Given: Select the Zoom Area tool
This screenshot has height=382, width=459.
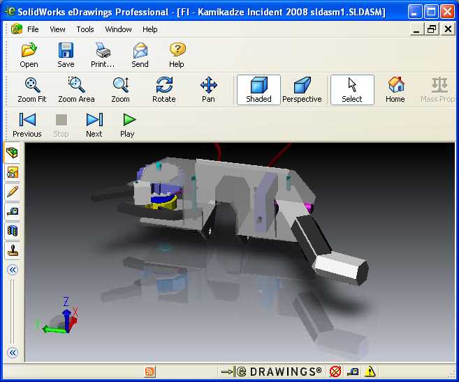Looking at the screenshot, I should pos(76,90).
